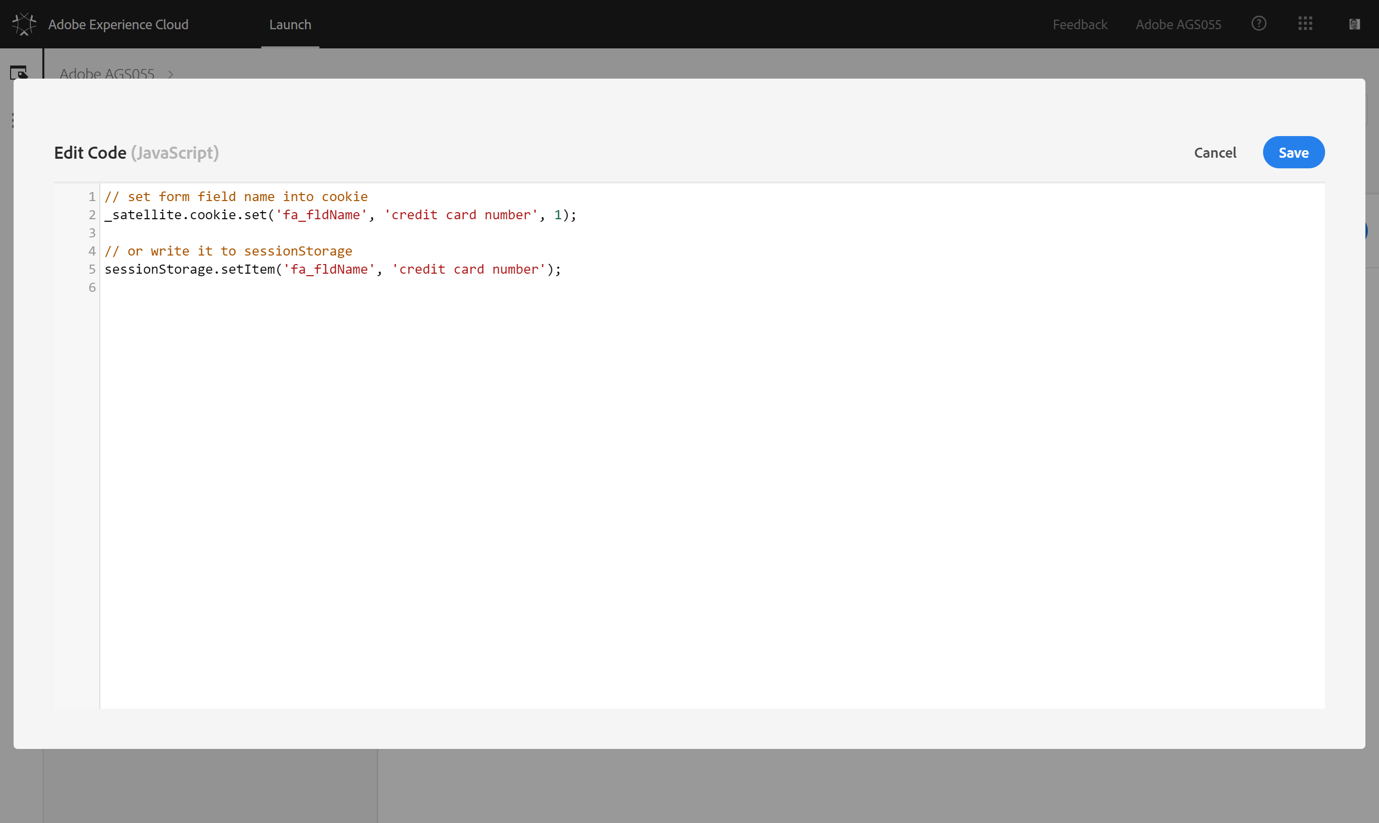Click the sessionStorage.setItem code line

[333, 270]
